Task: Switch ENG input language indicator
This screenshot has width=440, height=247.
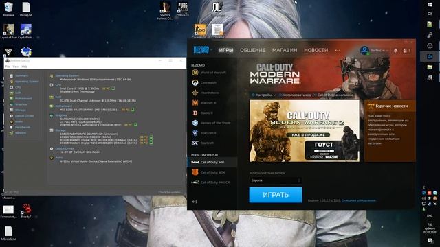Action: click(430, 215)
